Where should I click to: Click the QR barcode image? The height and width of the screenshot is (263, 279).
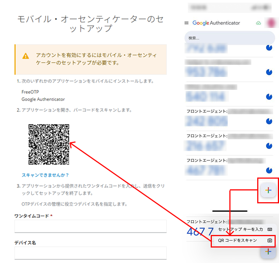click(49, 144)
